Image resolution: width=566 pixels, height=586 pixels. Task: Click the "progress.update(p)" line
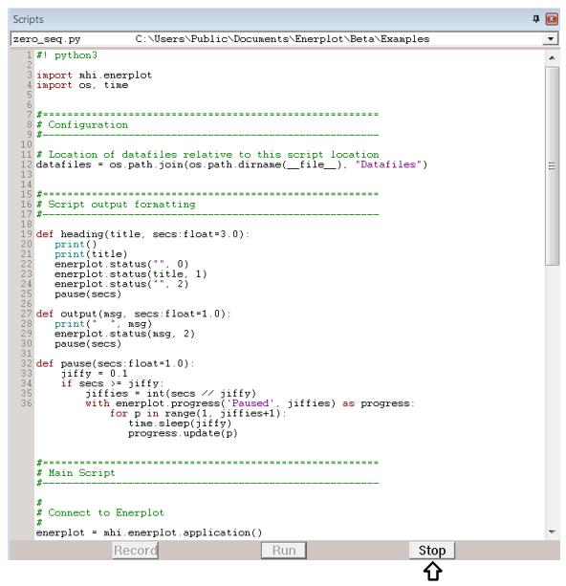183,433
